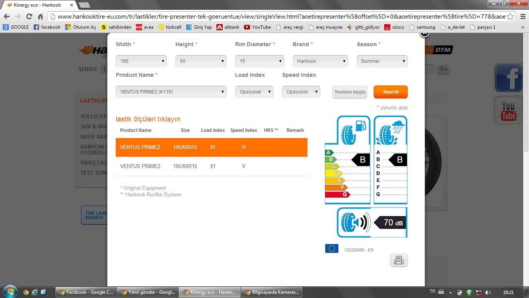Launch Chrome from the taskbar quick launch
529x298 pixels.
click(26, 292)
